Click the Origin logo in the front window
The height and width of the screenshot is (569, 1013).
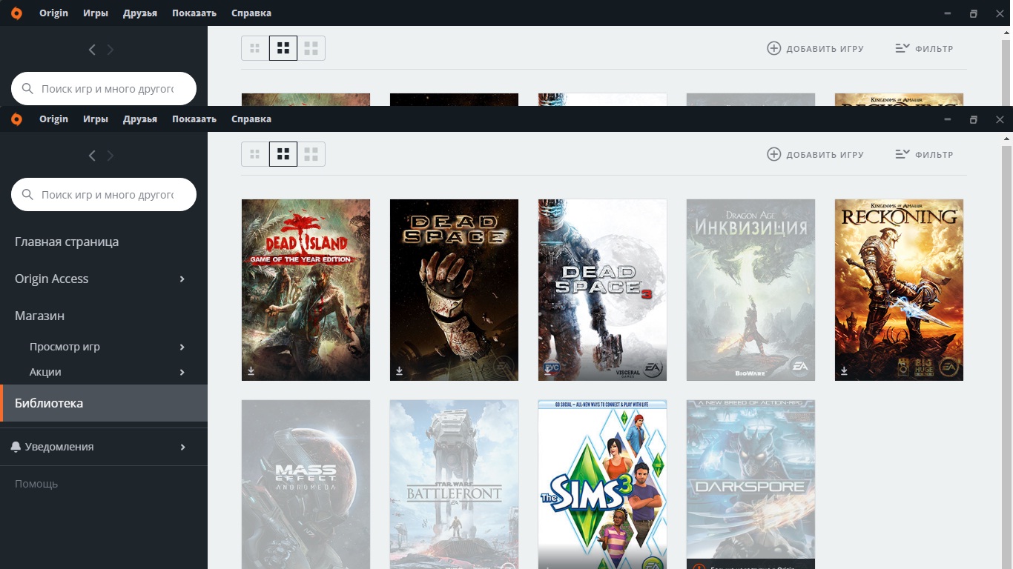pyautogui.click(x=16, y=119)
